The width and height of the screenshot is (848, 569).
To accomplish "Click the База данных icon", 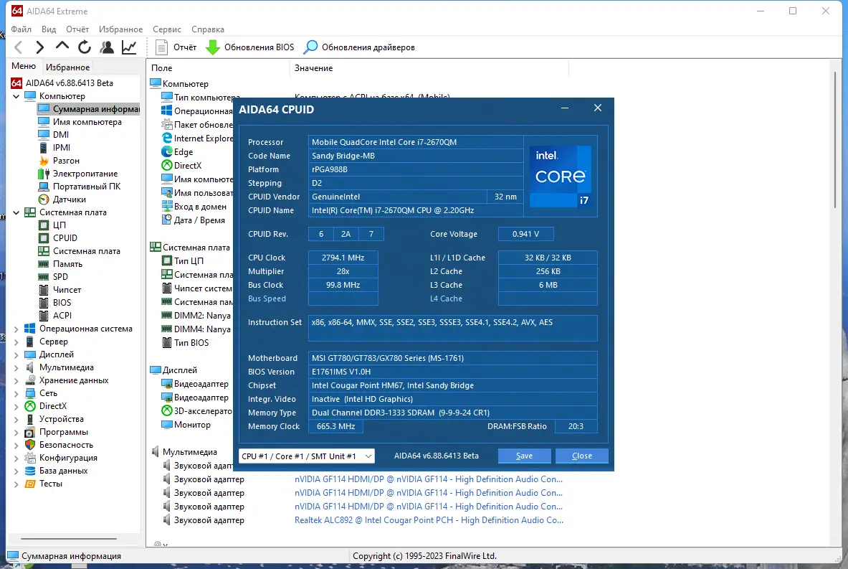I will pyautogui.click(x=30, y=471).
